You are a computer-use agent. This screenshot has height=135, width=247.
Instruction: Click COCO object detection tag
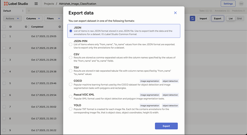click(x=170, y=81)
